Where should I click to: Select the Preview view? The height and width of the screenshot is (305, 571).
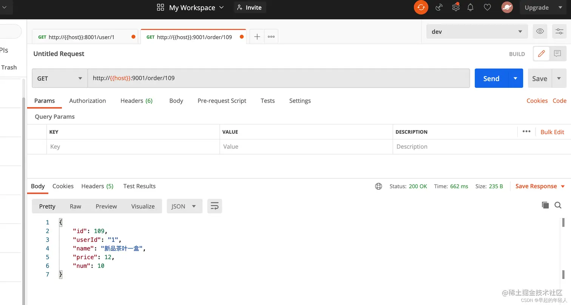106,206
